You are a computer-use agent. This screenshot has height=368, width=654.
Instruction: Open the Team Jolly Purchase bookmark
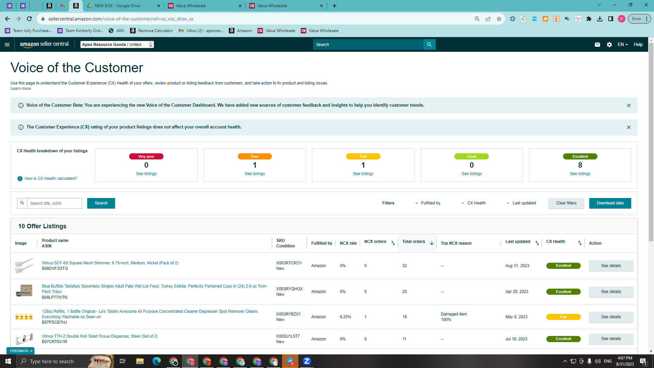coord(28,31)
